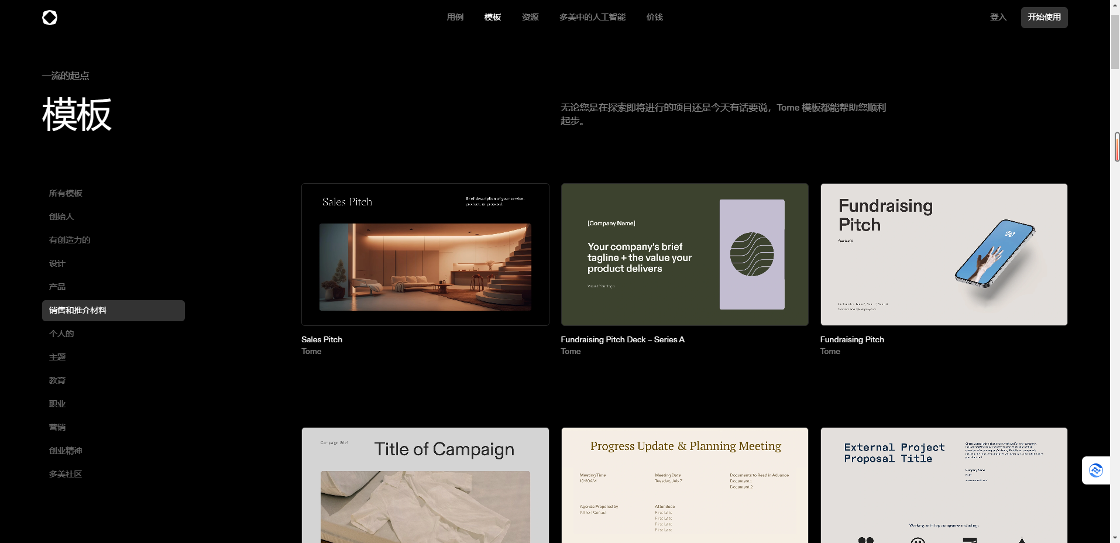The image size is (1120, 543).
Task: Open the 用例 navigation menu
Action: [x=455, y=18]
